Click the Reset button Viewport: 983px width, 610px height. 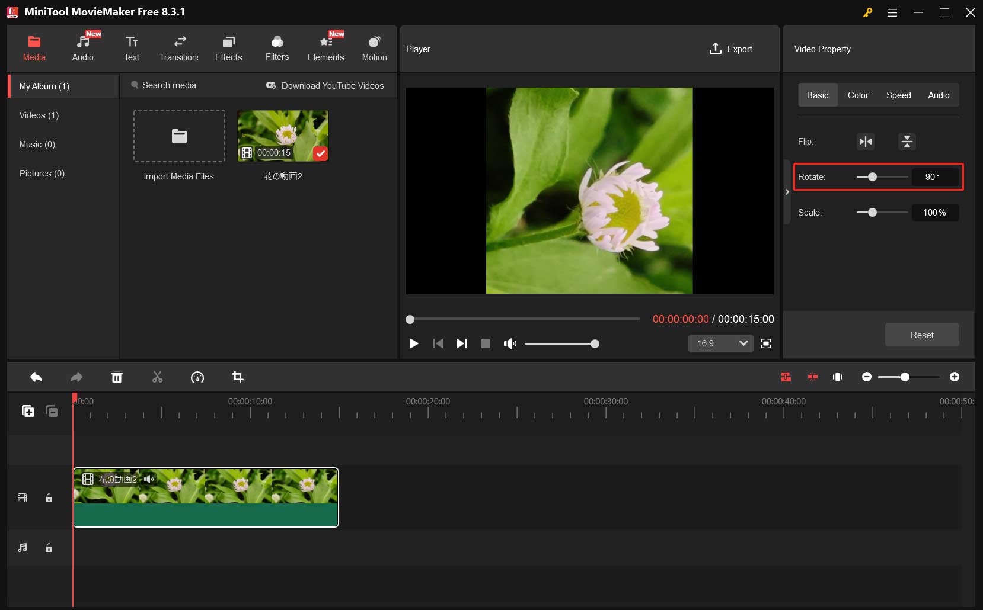pyautogui.click(x=921, y=335)
